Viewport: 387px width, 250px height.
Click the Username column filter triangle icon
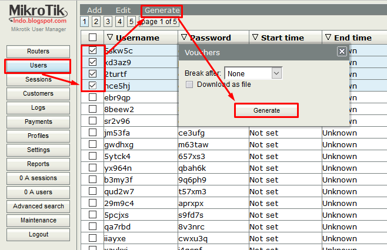(110, 38)
